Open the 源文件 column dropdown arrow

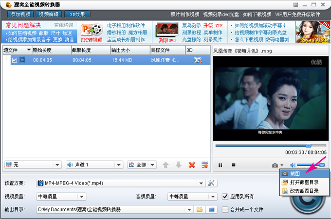29,50
